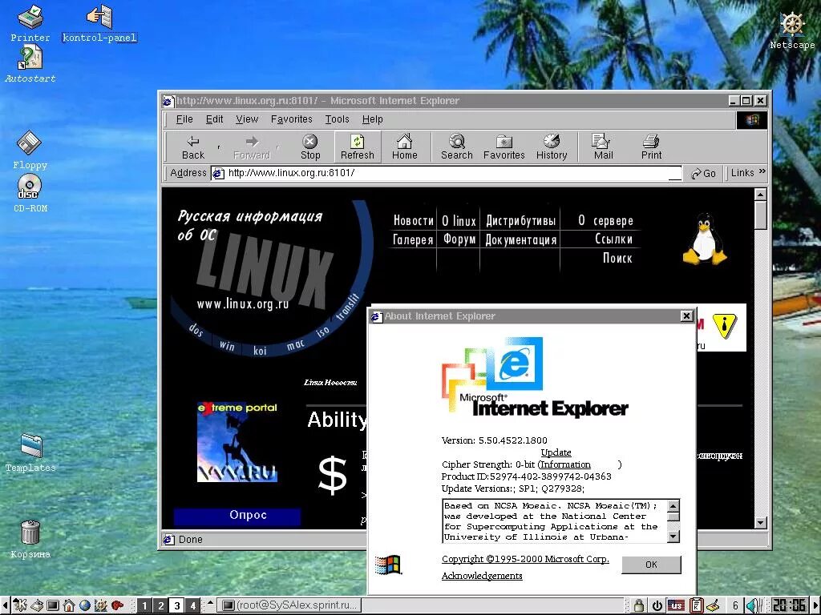Print the page with the Print button
821x615 pixels.
point(651,147)
